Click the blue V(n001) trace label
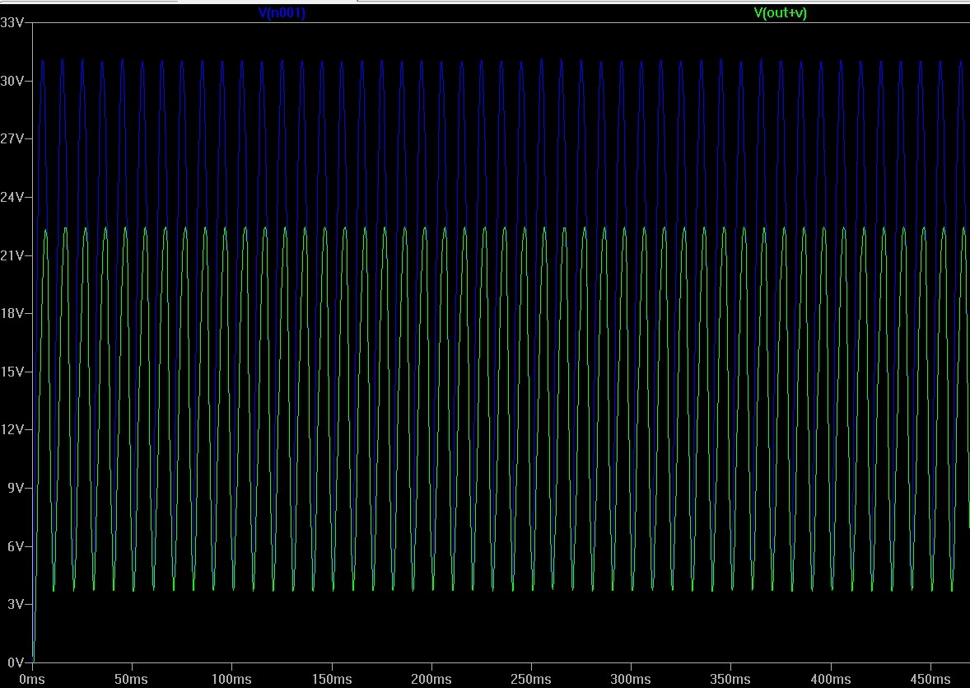Image resolution: width=970 pixels, height=688 pixels. 282,13
